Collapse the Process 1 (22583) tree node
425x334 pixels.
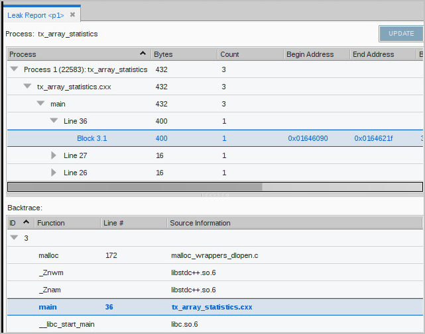point(14,69)
